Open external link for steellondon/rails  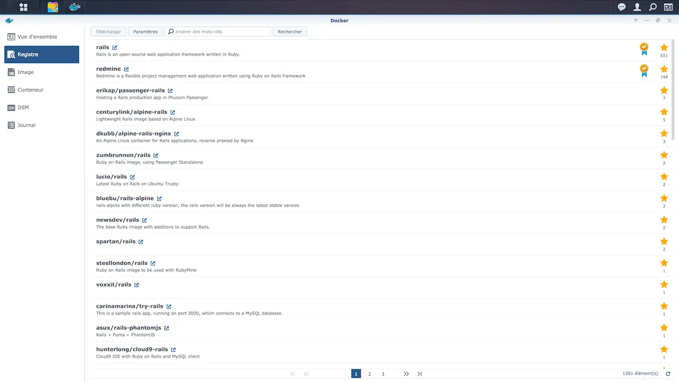(x=153, y=263)
